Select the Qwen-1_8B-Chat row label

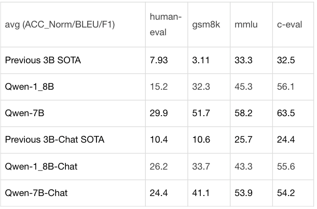[41, 166]
